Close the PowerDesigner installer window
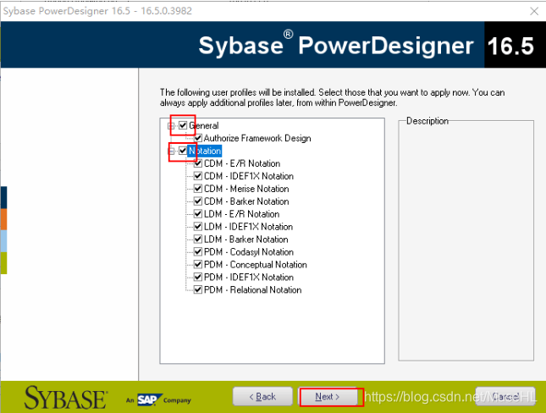The image size is (546, 413). [x=534, y=11]
